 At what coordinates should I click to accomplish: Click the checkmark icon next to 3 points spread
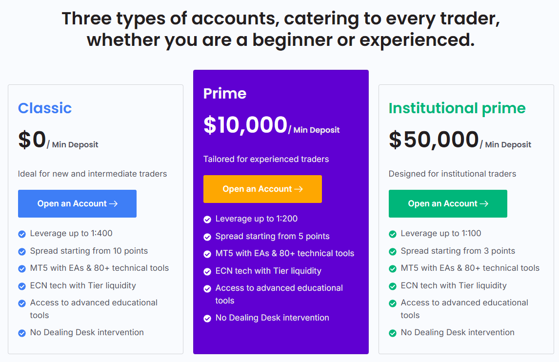[x=393, y=252]
